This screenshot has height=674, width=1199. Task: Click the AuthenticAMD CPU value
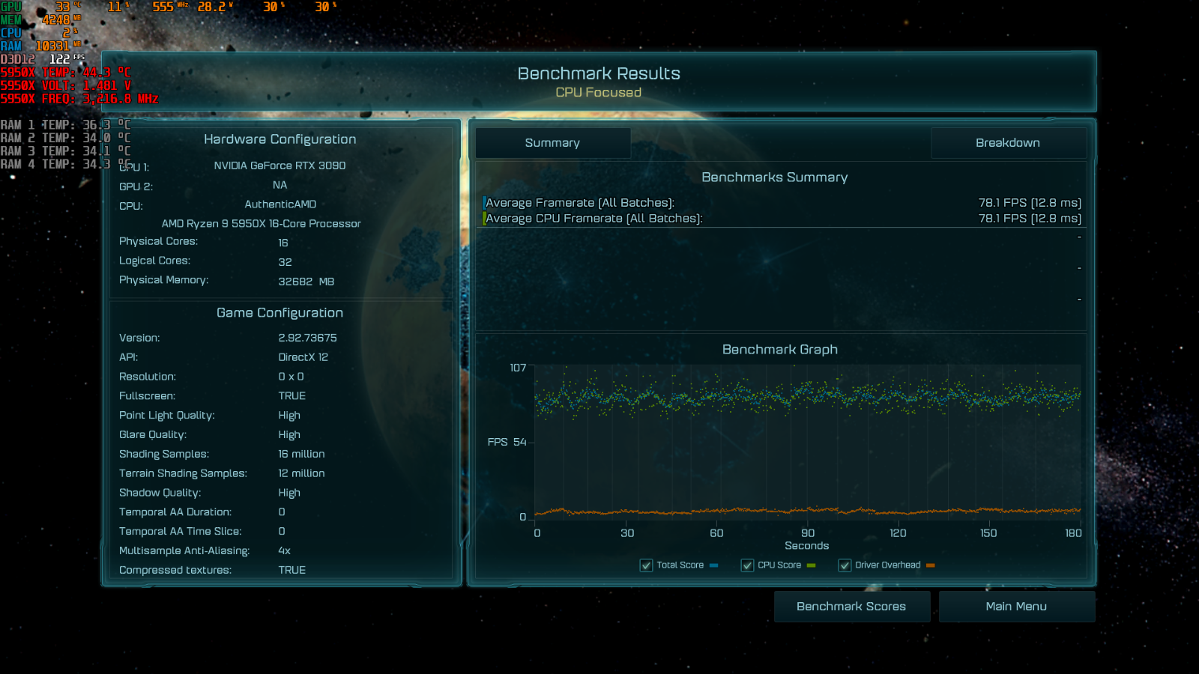click(x=280, y=204)
